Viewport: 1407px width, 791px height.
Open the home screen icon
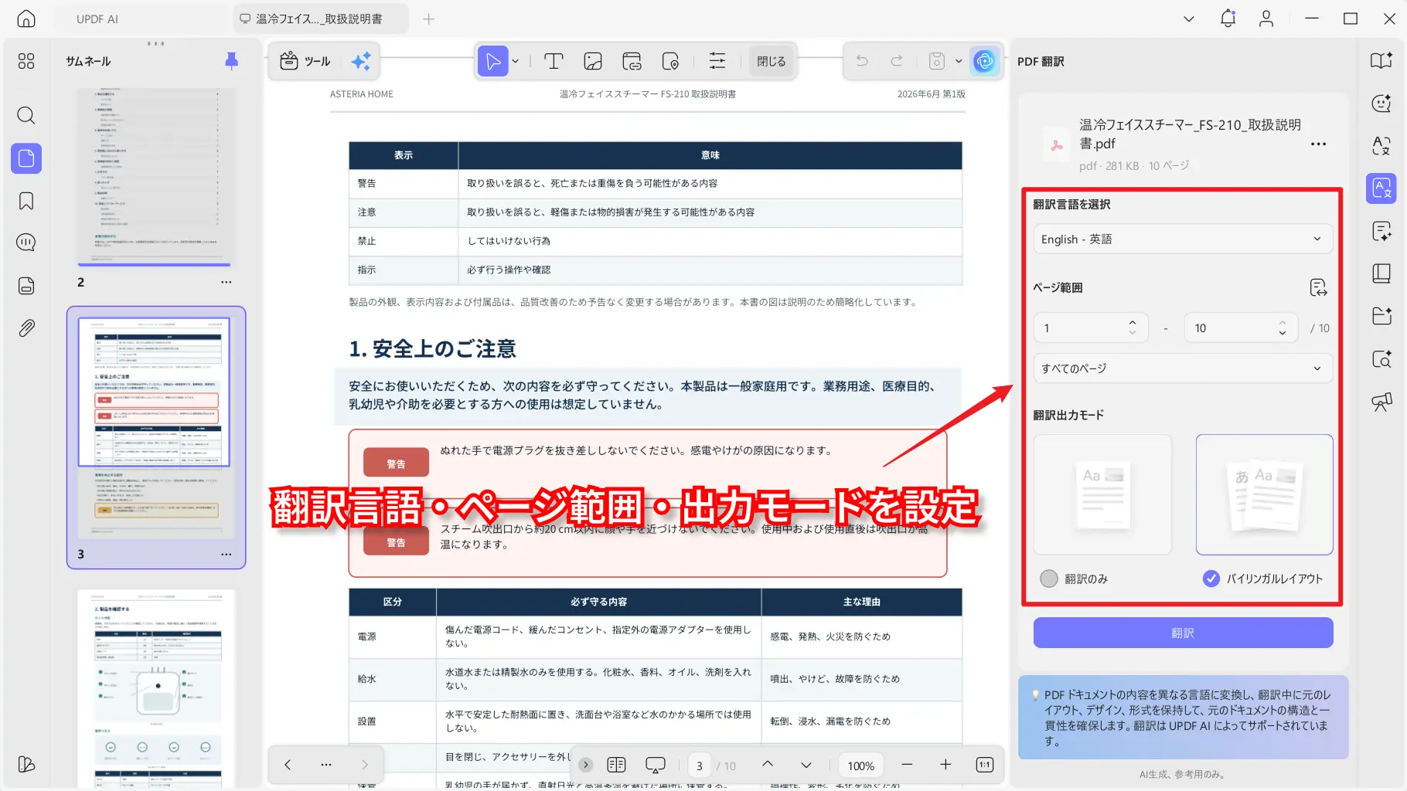pos(26,19)
